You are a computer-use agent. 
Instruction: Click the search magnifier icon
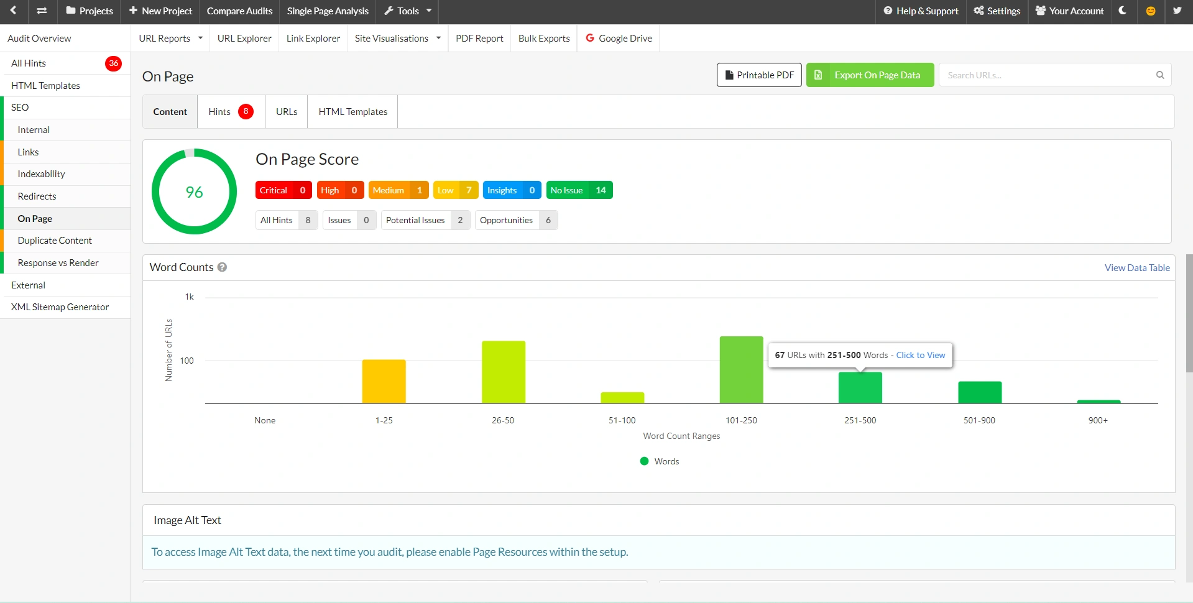coord(1159,75)
